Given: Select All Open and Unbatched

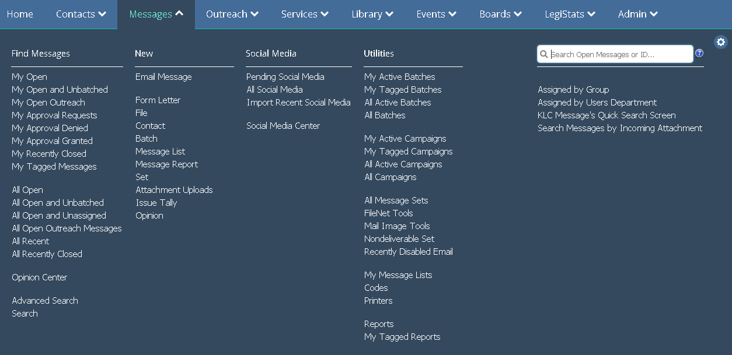Looking at the screenshot, I should (58, 202).
